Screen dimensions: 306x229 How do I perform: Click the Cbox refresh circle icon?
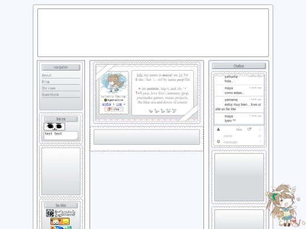click(x=260, y=129)
